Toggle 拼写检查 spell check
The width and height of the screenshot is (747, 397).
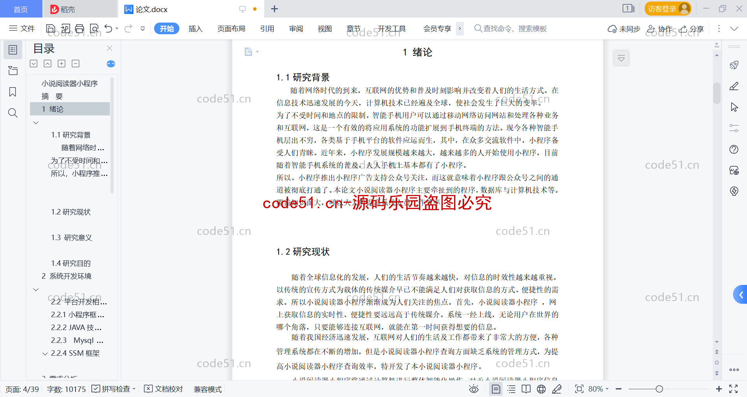click(110, 389)
